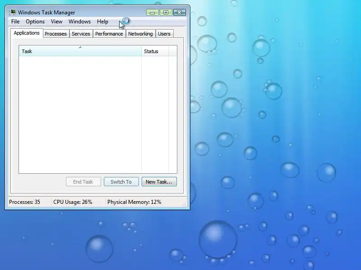Switch to the Services tab

tap(81, 34)
